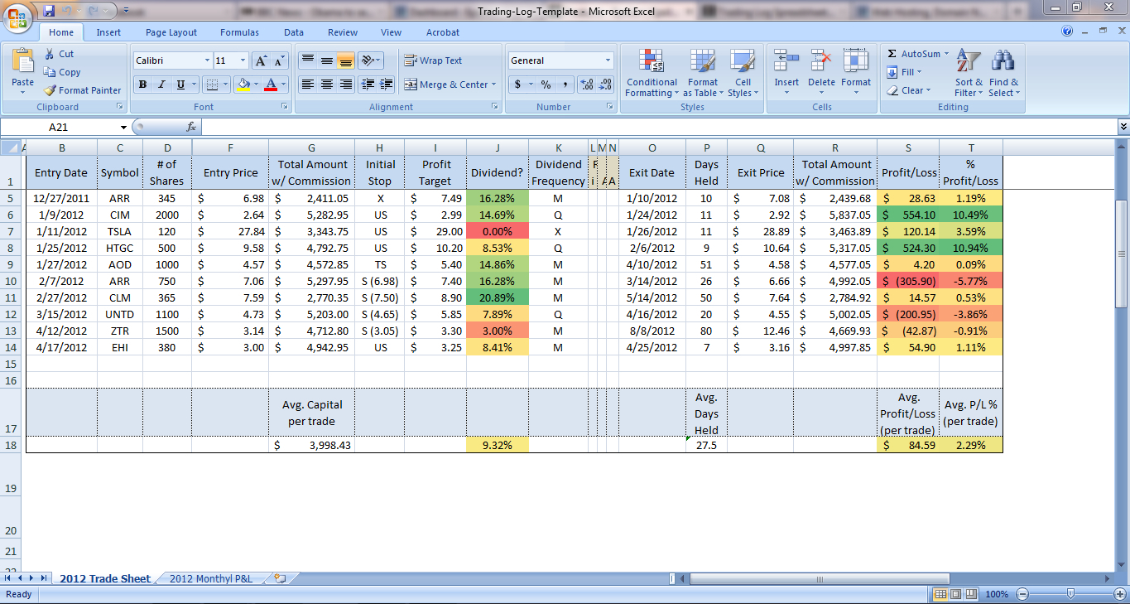Open the font name dropdown showing Calibri

(x=206, y=60)
